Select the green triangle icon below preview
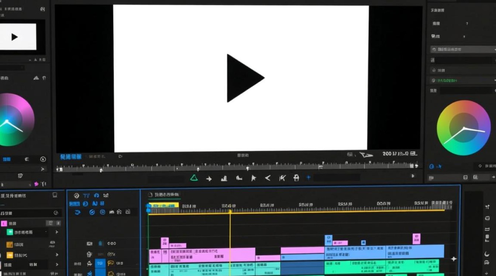The height and width of the screenshot is (276, 496). point(194,178)
